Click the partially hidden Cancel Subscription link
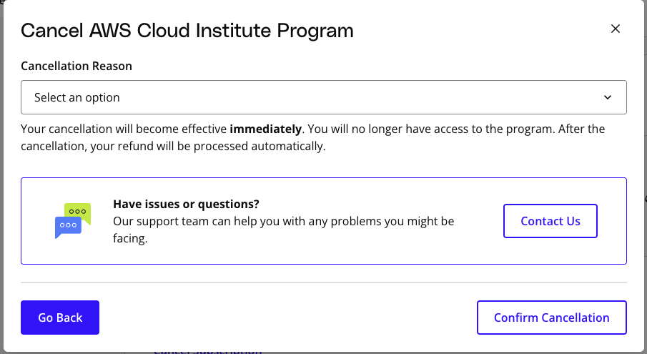The width and height of the screenshot is (647, 354). [207, 352]
